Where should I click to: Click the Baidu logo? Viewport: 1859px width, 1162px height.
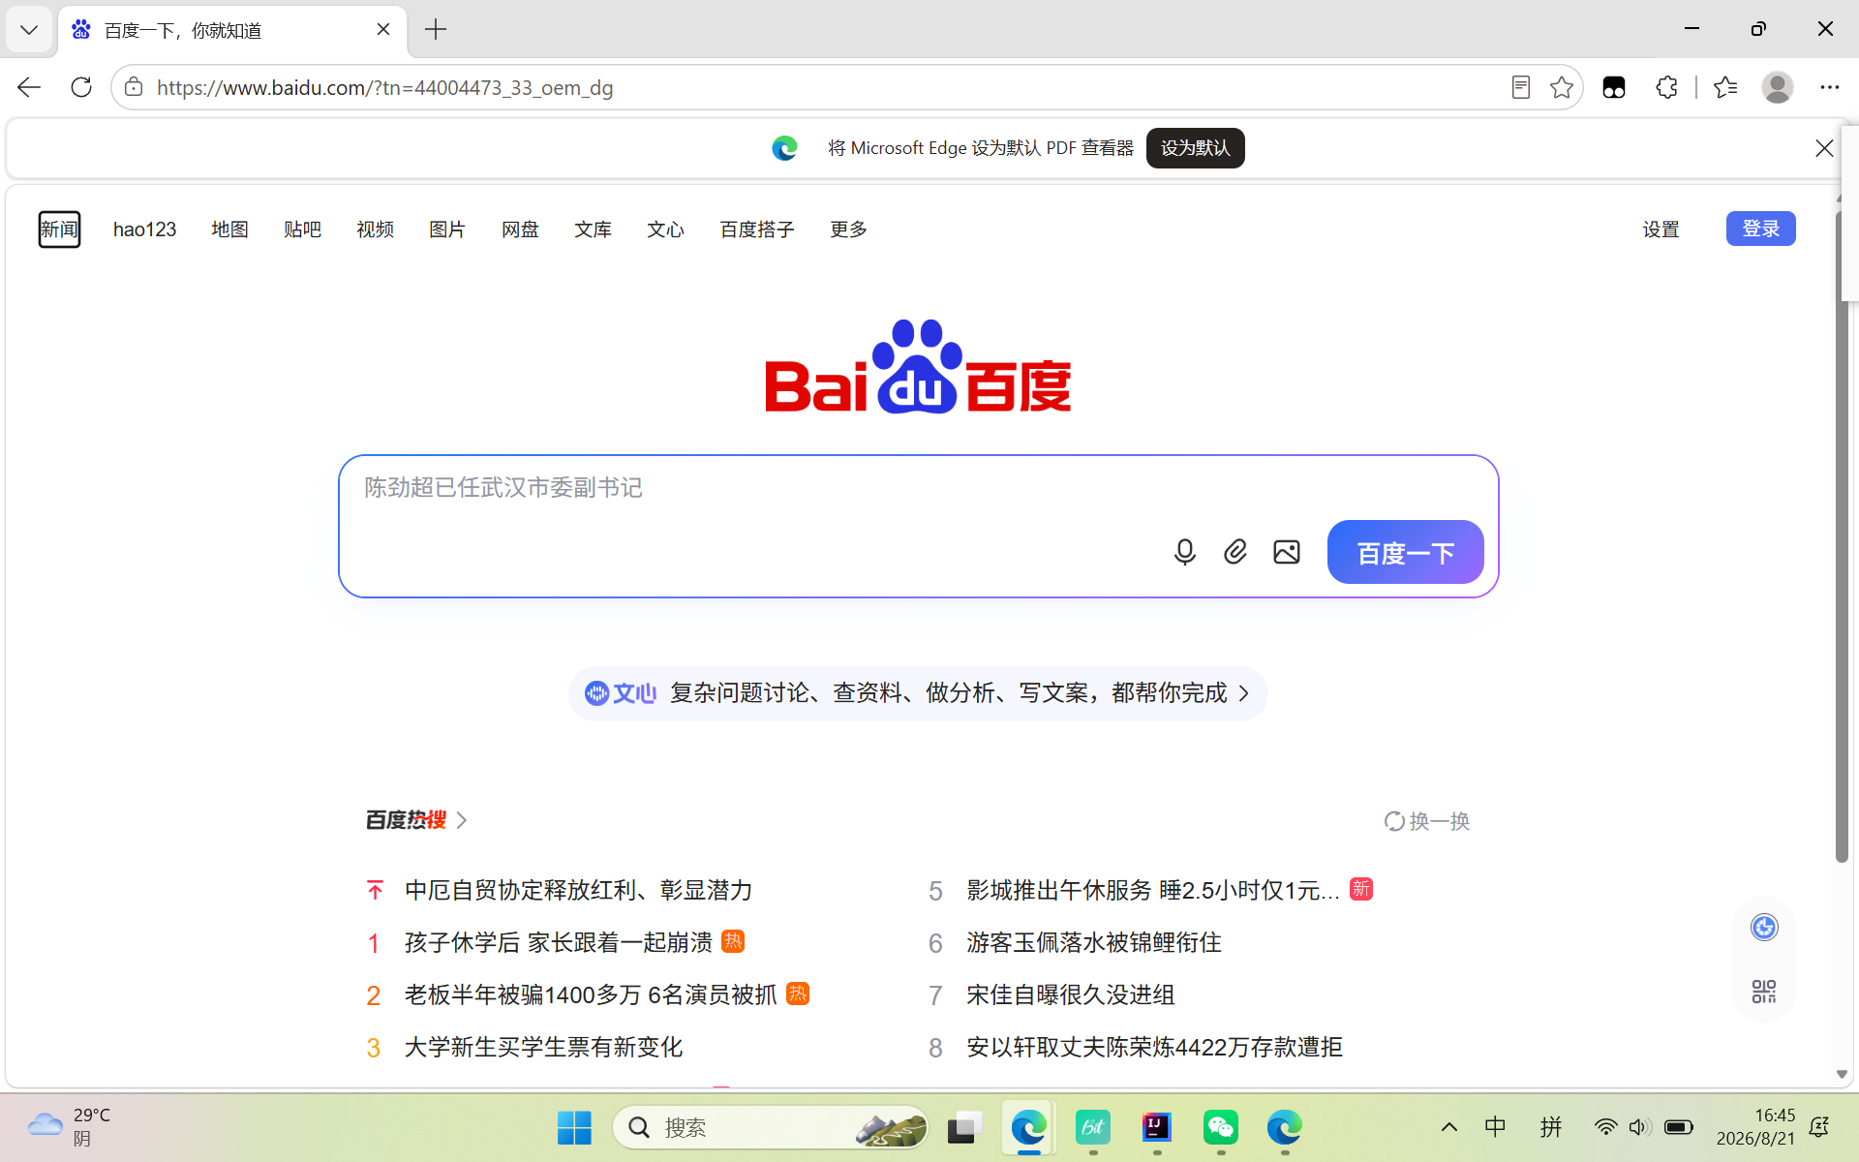(x=918, y=366)
